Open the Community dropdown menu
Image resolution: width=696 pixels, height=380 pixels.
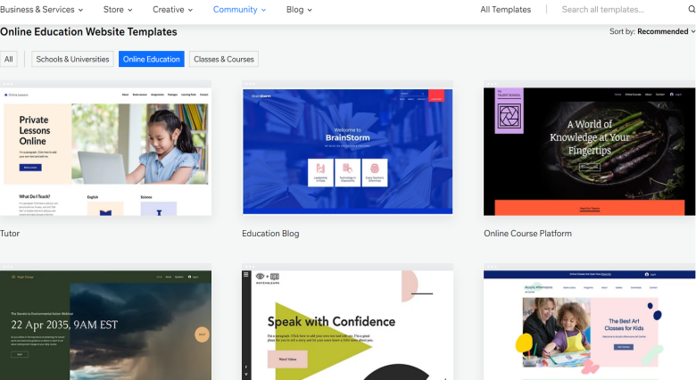pyautogui.click(x=239, y=9)
